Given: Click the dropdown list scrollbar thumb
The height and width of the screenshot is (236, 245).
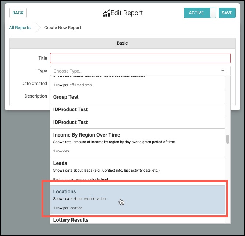Looking at the screenshot, I should (x=228, y=139).
